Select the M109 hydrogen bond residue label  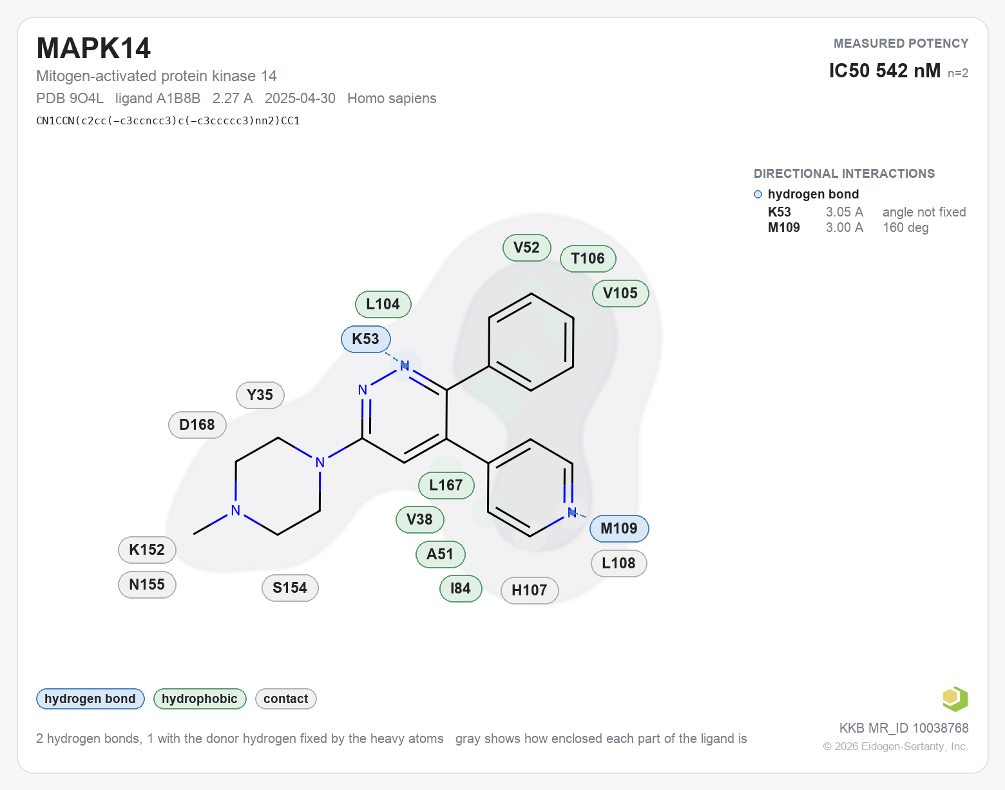point(619,528)
